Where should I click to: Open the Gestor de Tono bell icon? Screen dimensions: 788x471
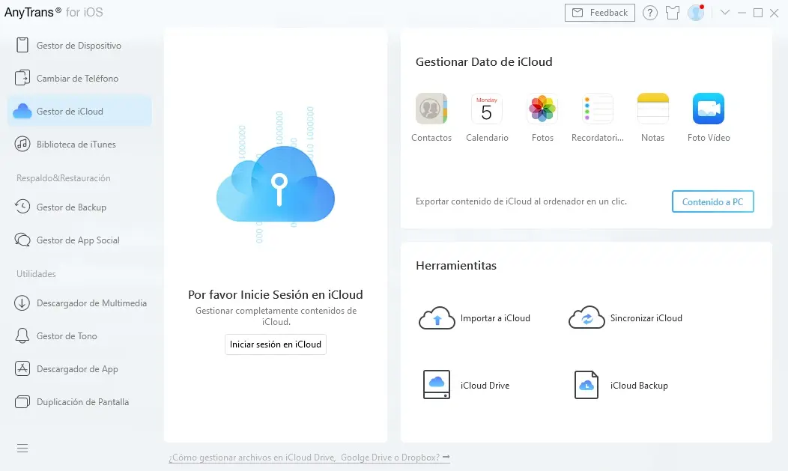pyautogui.click(x=22, y=336)
